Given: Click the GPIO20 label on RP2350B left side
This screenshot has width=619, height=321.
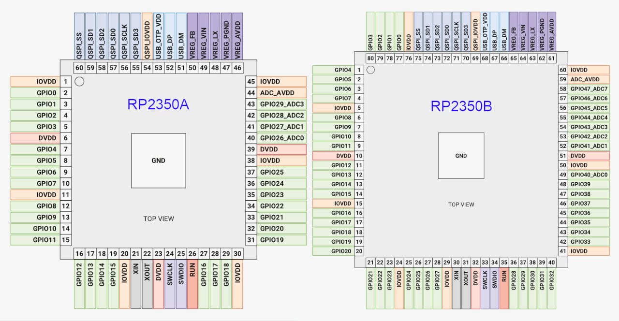Looking at the screenshot, I should 333,251.
